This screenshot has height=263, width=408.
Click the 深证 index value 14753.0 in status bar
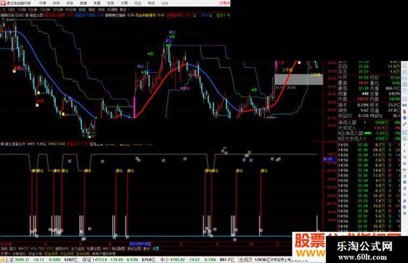coord(100,260)
